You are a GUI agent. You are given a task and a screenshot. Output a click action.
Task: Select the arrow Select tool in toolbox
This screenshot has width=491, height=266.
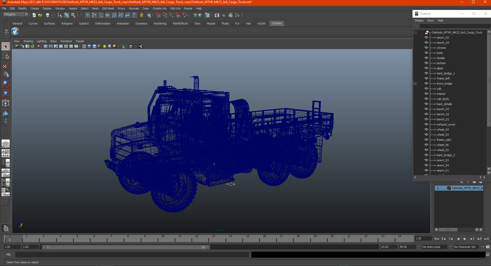click(6, 47)
